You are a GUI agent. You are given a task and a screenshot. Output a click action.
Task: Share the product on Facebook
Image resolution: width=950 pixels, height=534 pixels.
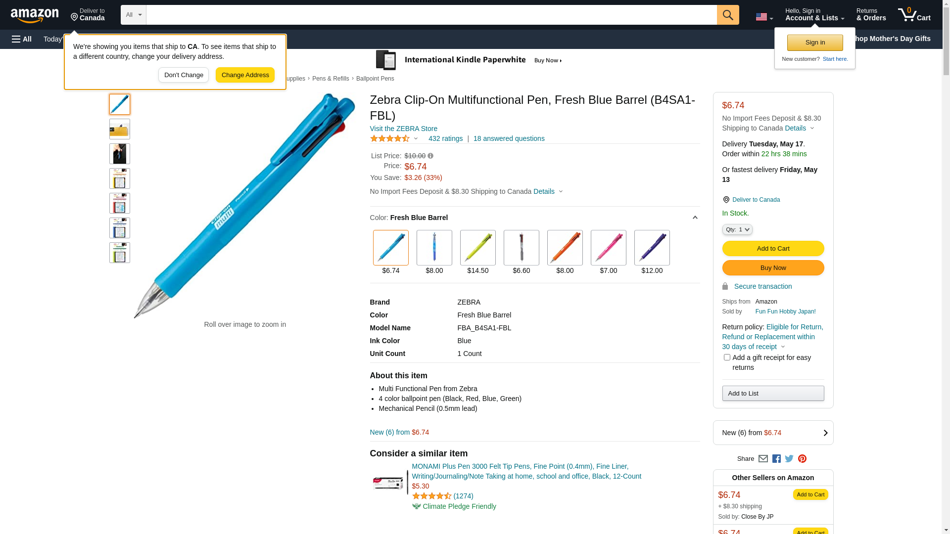tap(776, 459)
